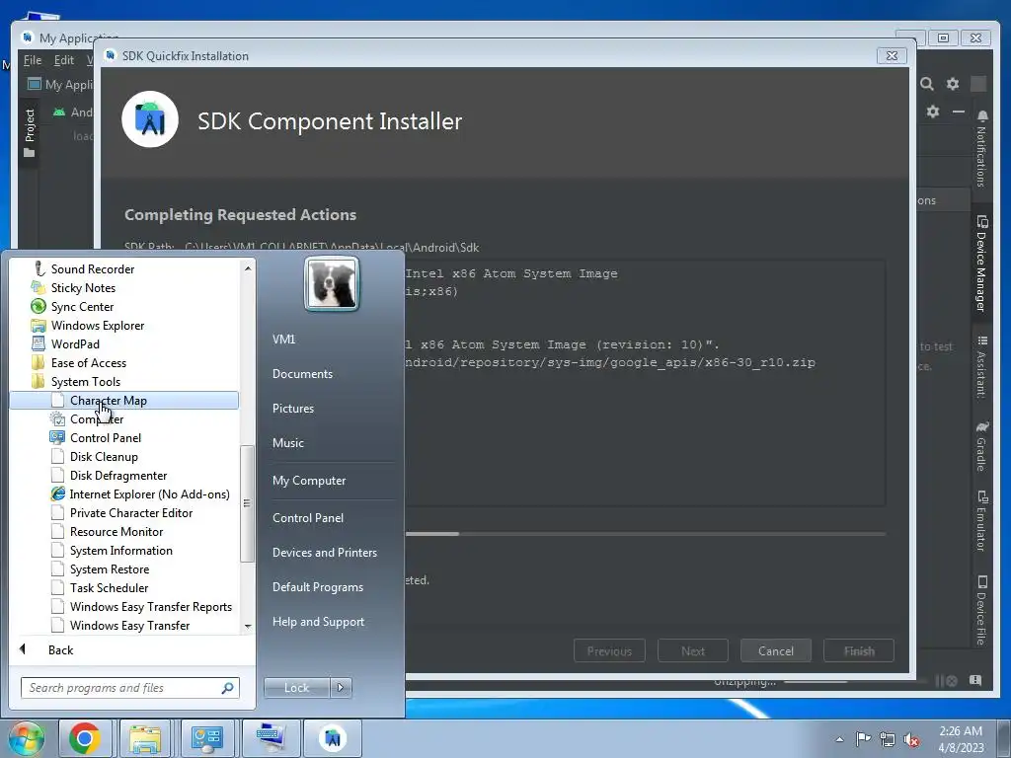Viewport: 1011px width, 758px height.
Task: Open My Computer
Action: click(x=309, y=481)
